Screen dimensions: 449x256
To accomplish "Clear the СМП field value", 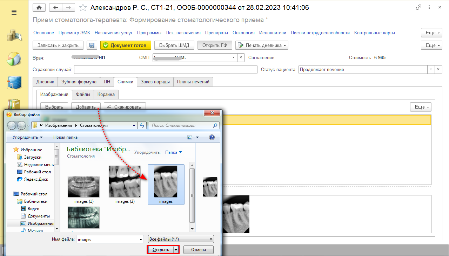I will tap(241, 57).
